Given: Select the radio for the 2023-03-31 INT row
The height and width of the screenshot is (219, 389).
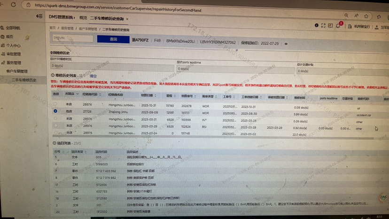Looking at the screenshot, I should [x=55, y=118].
